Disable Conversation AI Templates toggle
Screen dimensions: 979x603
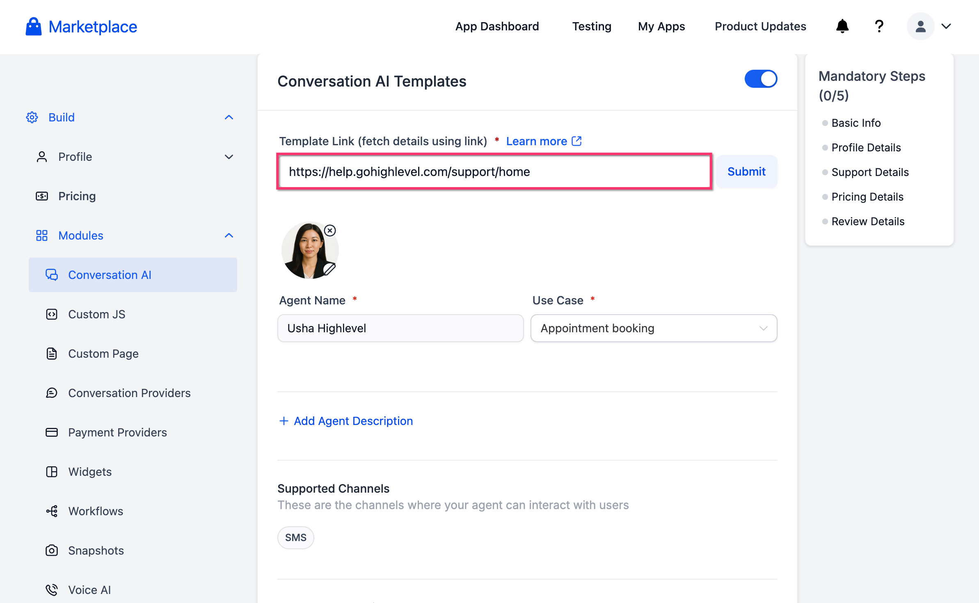(761, 79)
